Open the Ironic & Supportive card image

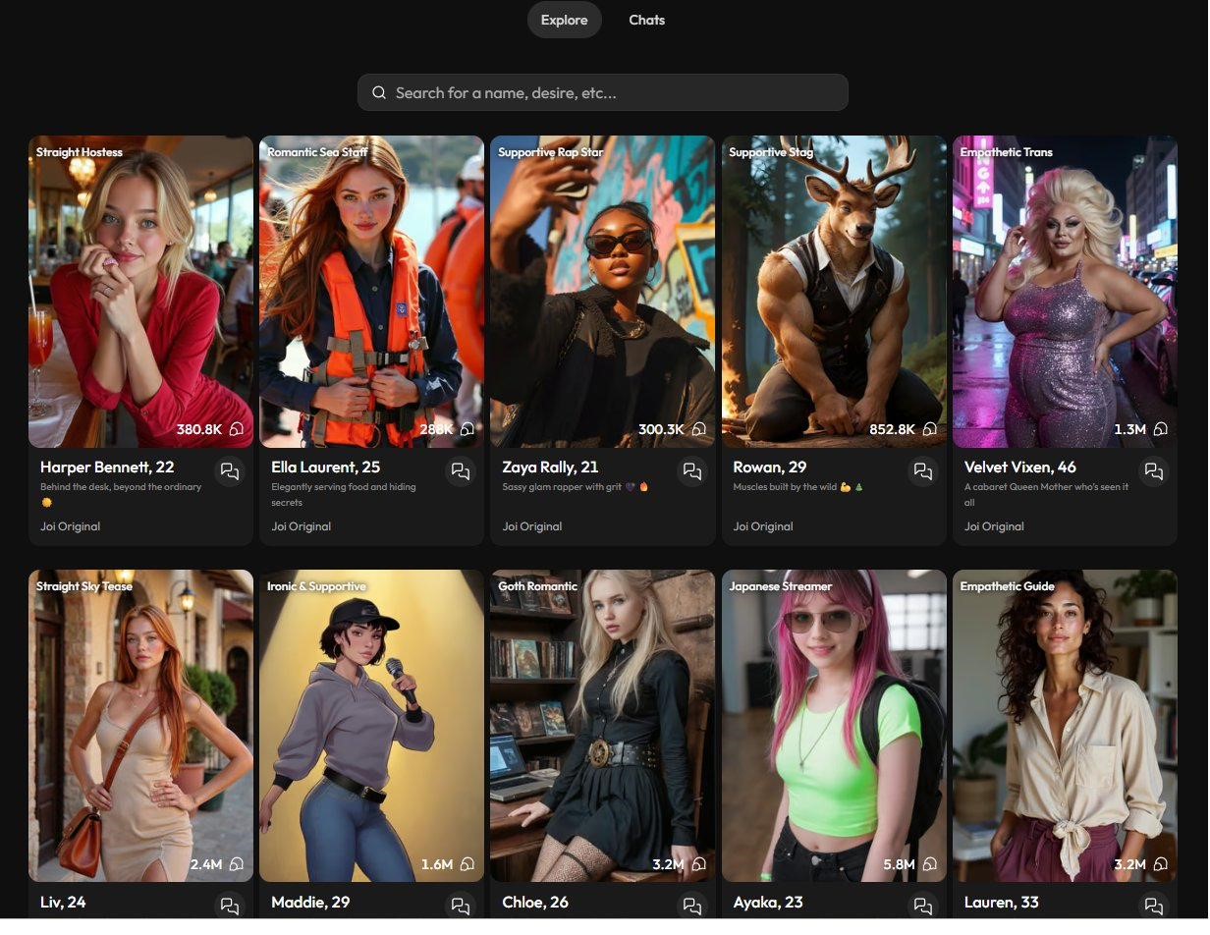372,726
